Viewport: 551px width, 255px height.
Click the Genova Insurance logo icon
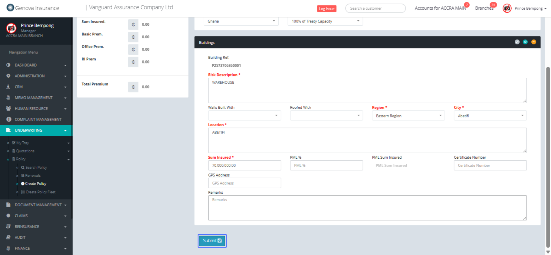coord(10,8)
